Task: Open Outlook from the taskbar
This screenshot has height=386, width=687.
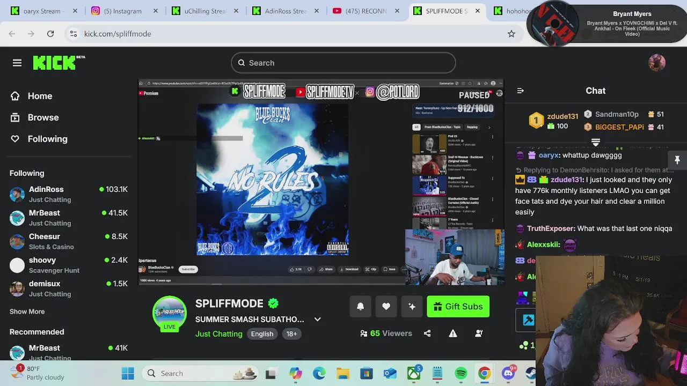Action: pyautogui.click(x=390, y=374)
